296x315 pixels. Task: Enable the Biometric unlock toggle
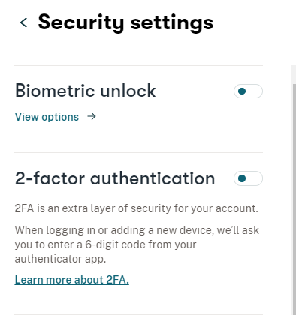[x=248, y=91]
